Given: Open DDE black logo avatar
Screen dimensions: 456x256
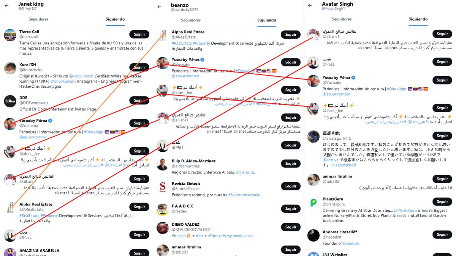Looking at the screenshot, I should (x=10, y=101).
